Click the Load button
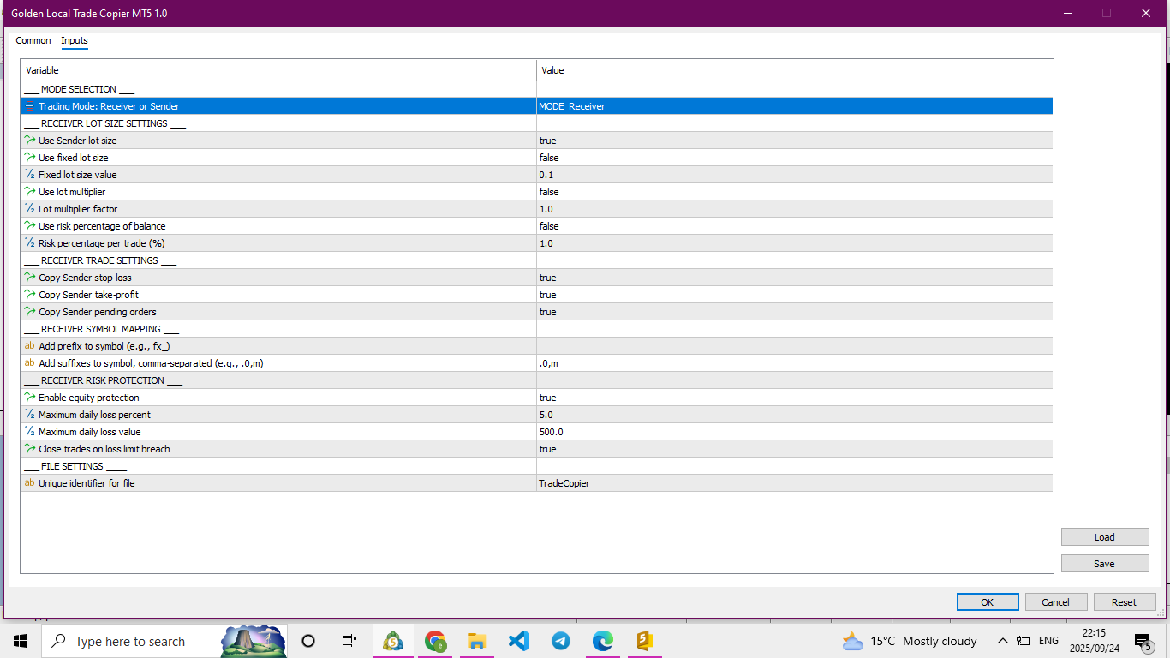This screenshot has width=1170, height=658. click(1105, 537)
